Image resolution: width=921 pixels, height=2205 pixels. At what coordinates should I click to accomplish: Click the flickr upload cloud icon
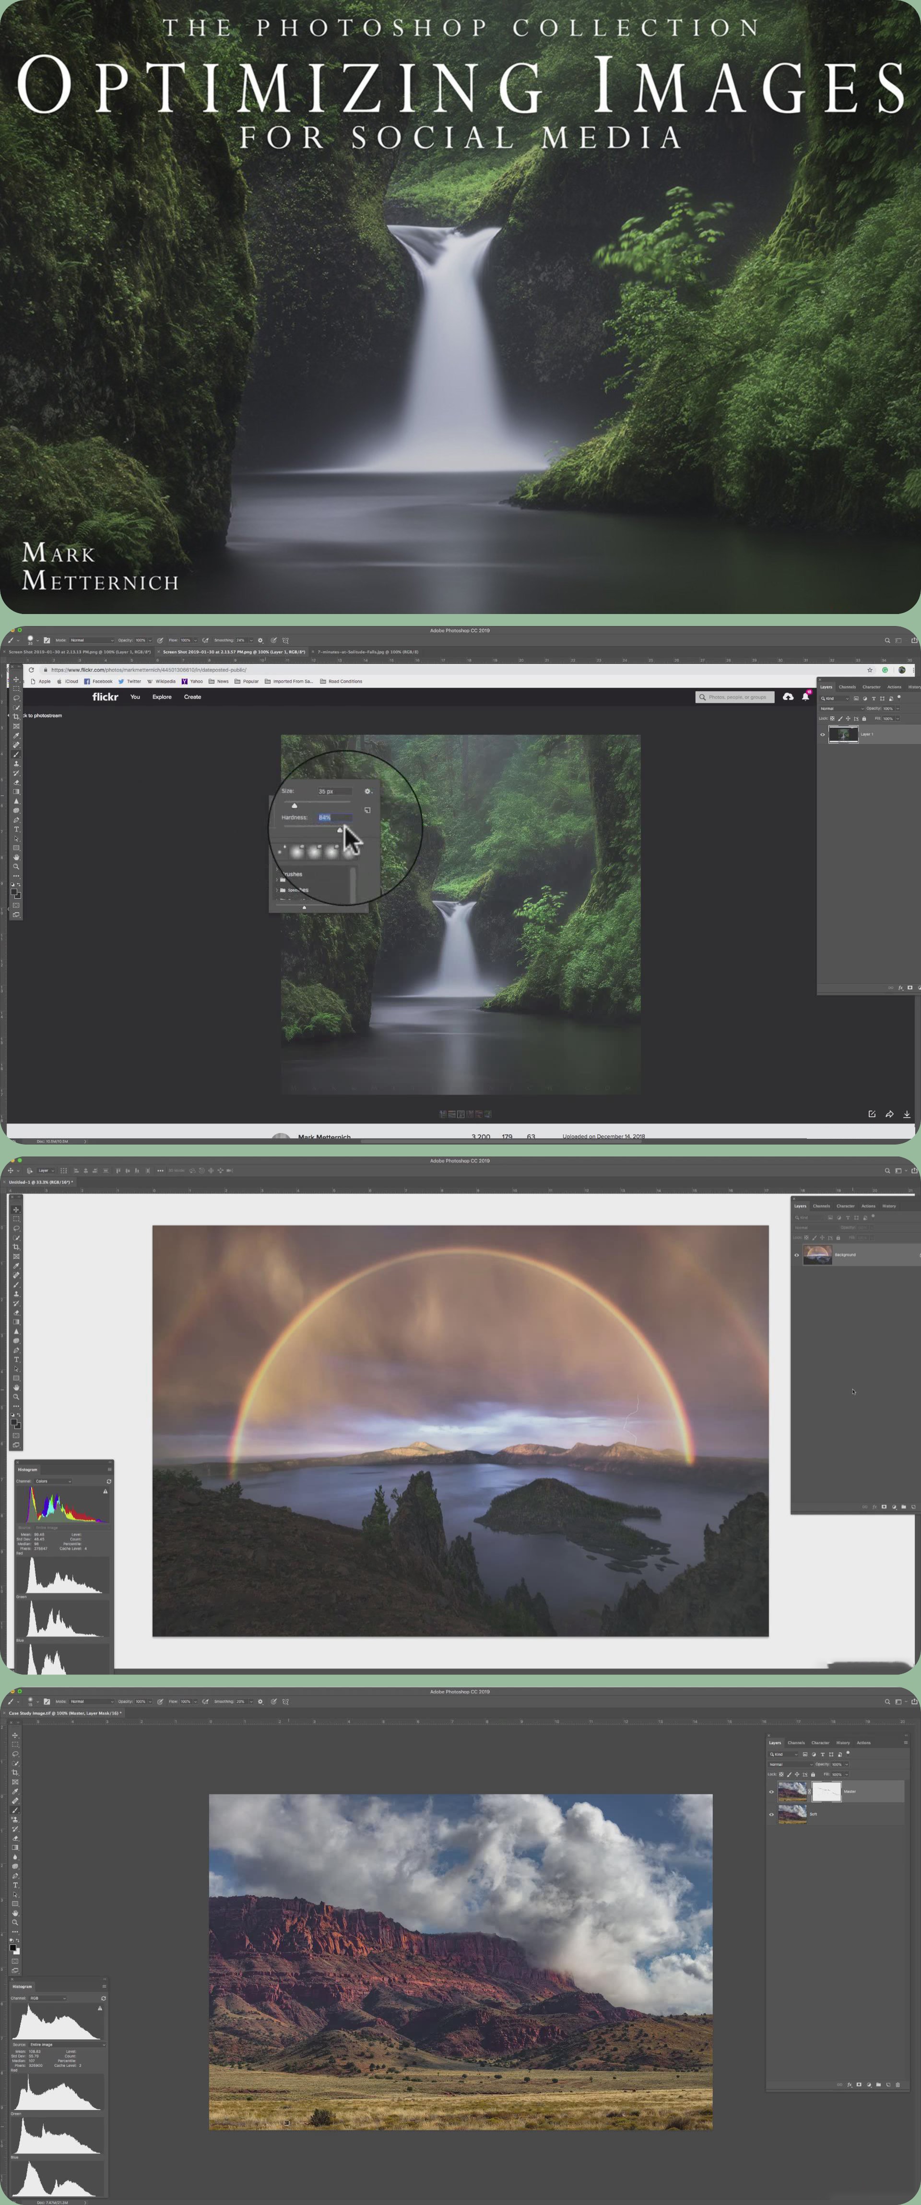(x=788, y=697)
